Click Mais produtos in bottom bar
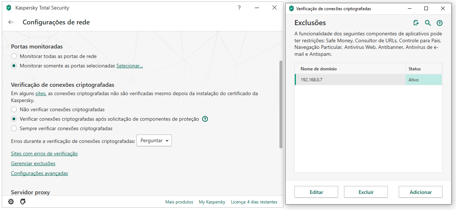Viewport: 456px width, 210px height. [x=179, y=202]
